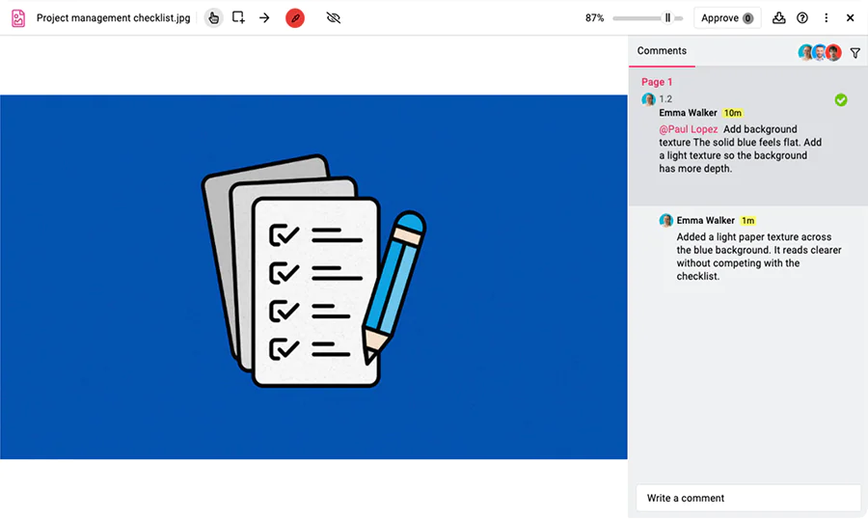Open the help question mark icon
The height and width of the screenshot is (519, 868).
[x=802, y=17]
